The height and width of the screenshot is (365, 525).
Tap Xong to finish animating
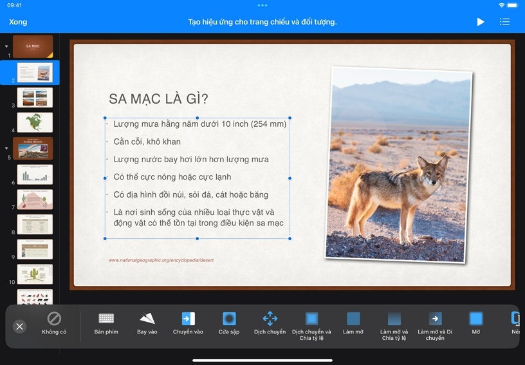click(18, 22)
